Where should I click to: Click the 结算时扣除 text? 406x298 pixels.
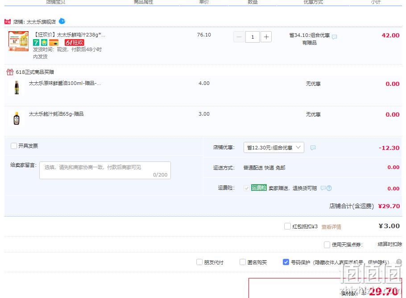[390, 244]
